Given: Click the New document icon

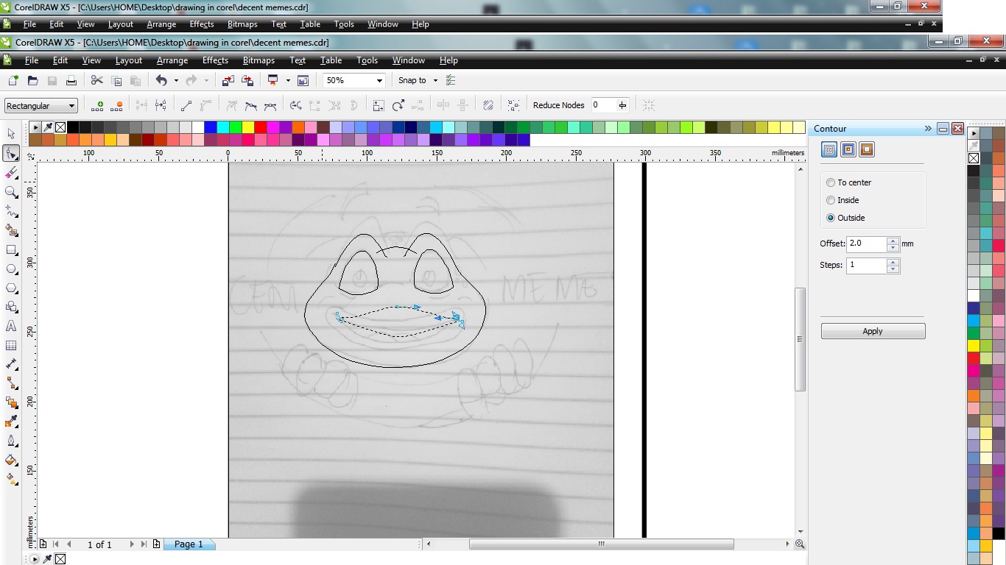Looking at the screenshot, I should 13,80.
